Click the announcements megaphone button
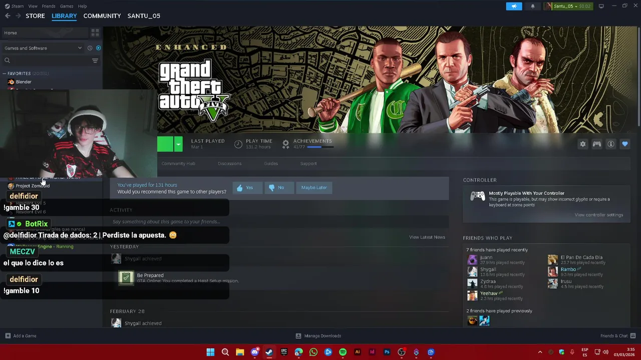 click(x=514, y=6)
